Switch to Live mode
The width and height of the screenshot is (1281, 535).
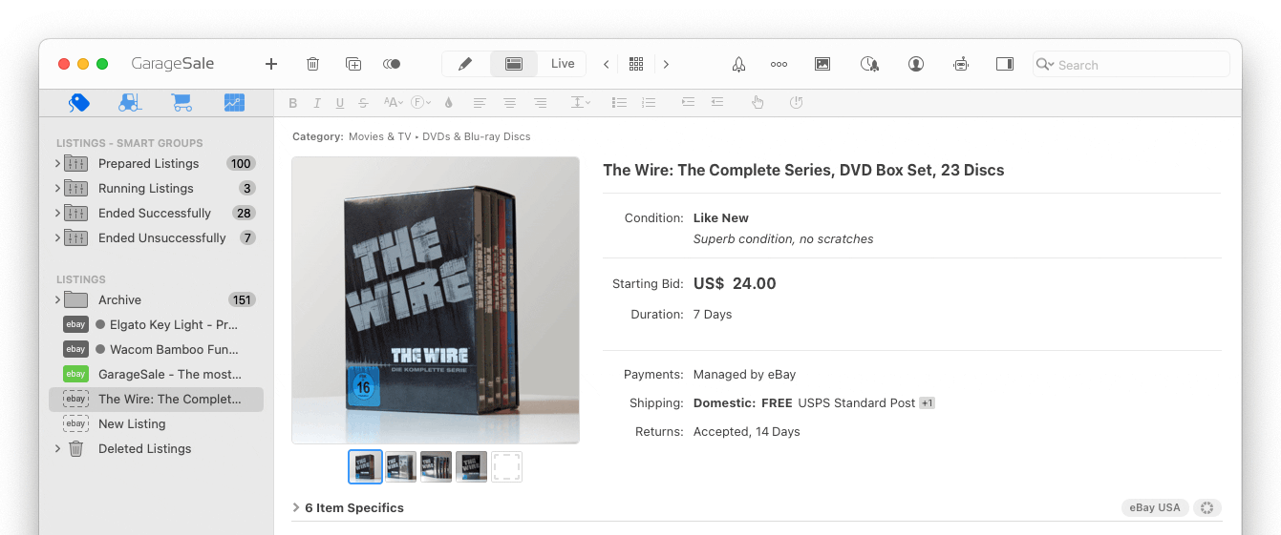563,64
